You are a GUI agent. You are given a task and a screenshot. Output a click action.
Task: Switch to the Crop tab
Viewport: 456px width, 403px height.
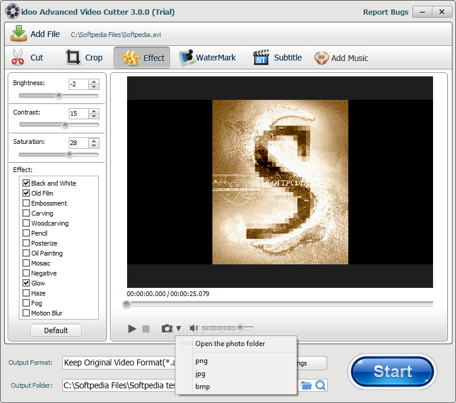[x=84, y=58]
